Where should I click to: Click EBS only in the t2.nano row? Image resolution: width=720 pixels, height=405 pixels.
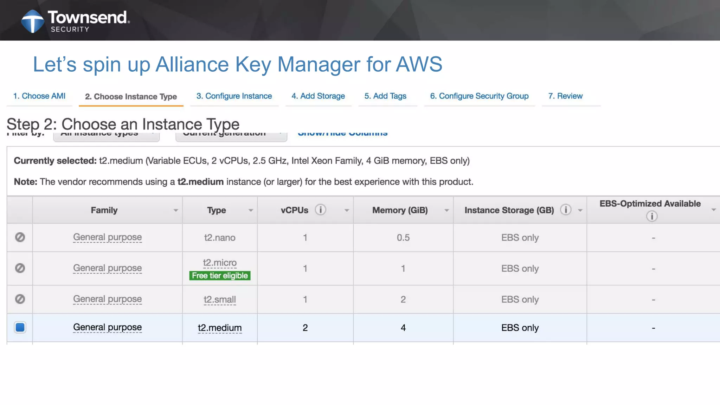[520, 238]
